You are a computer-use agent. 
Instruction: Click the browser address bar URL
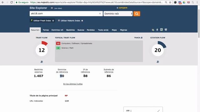coord(96,2)
